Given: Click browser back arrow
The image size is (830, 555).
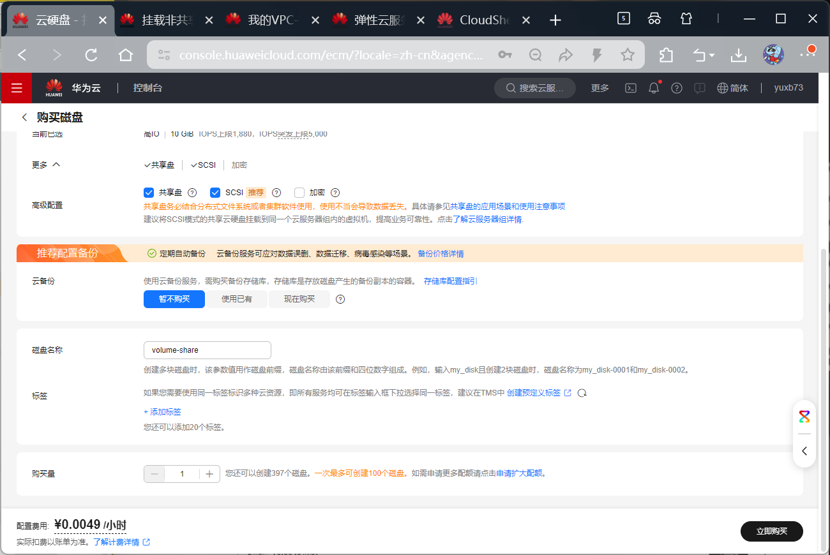Looking at the screenshot, I should (22, 55).
